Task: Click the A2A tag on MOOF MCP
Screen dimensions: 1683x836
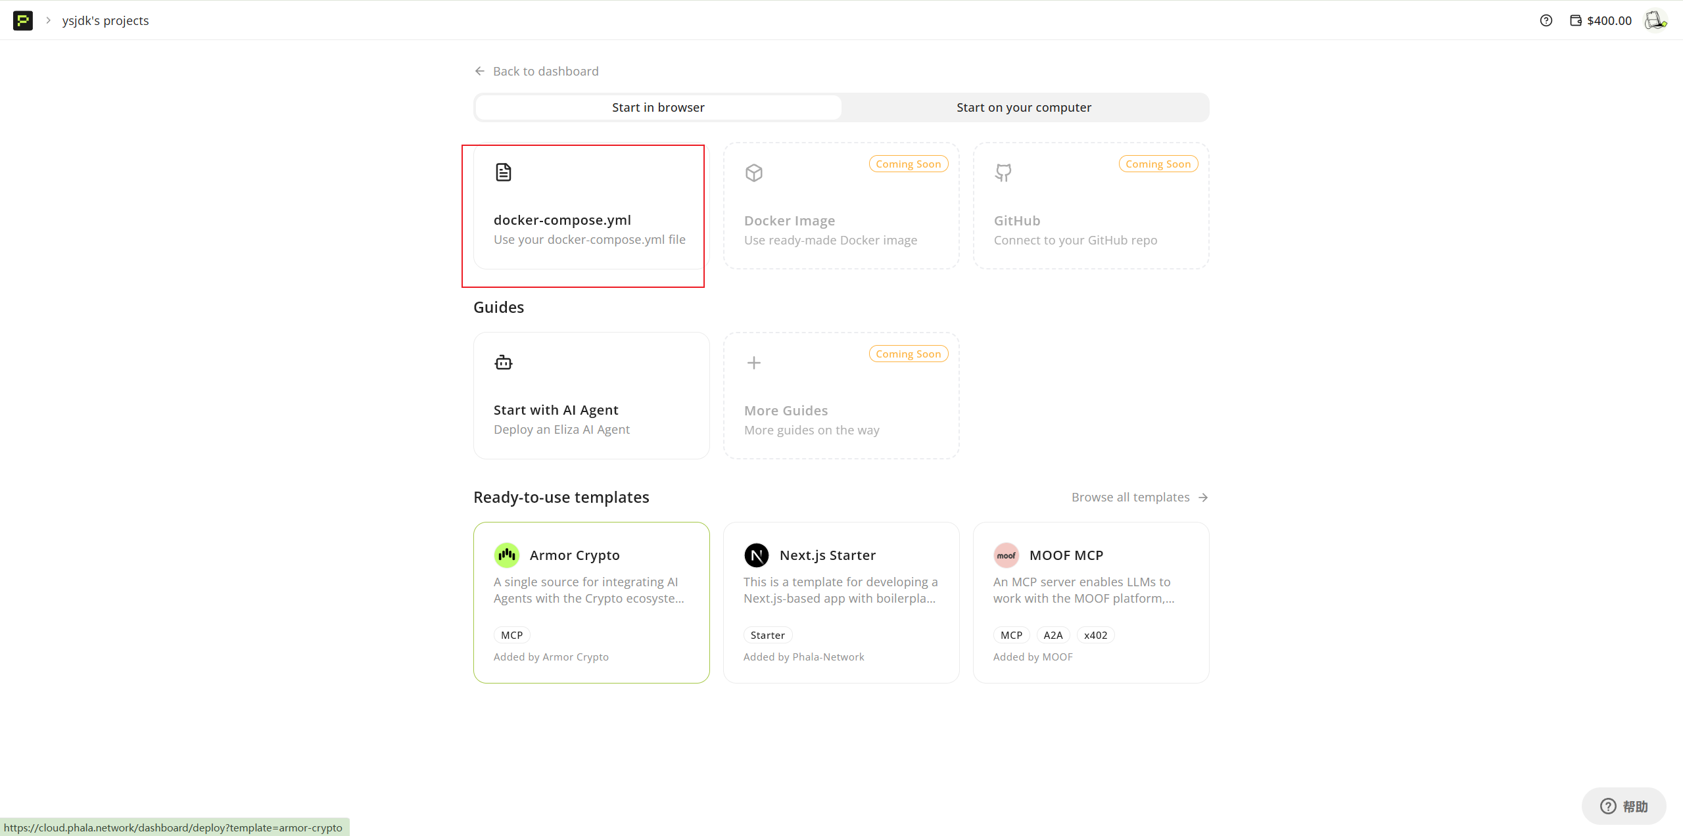Action: pyautogui.click(x=1053, y=635)
